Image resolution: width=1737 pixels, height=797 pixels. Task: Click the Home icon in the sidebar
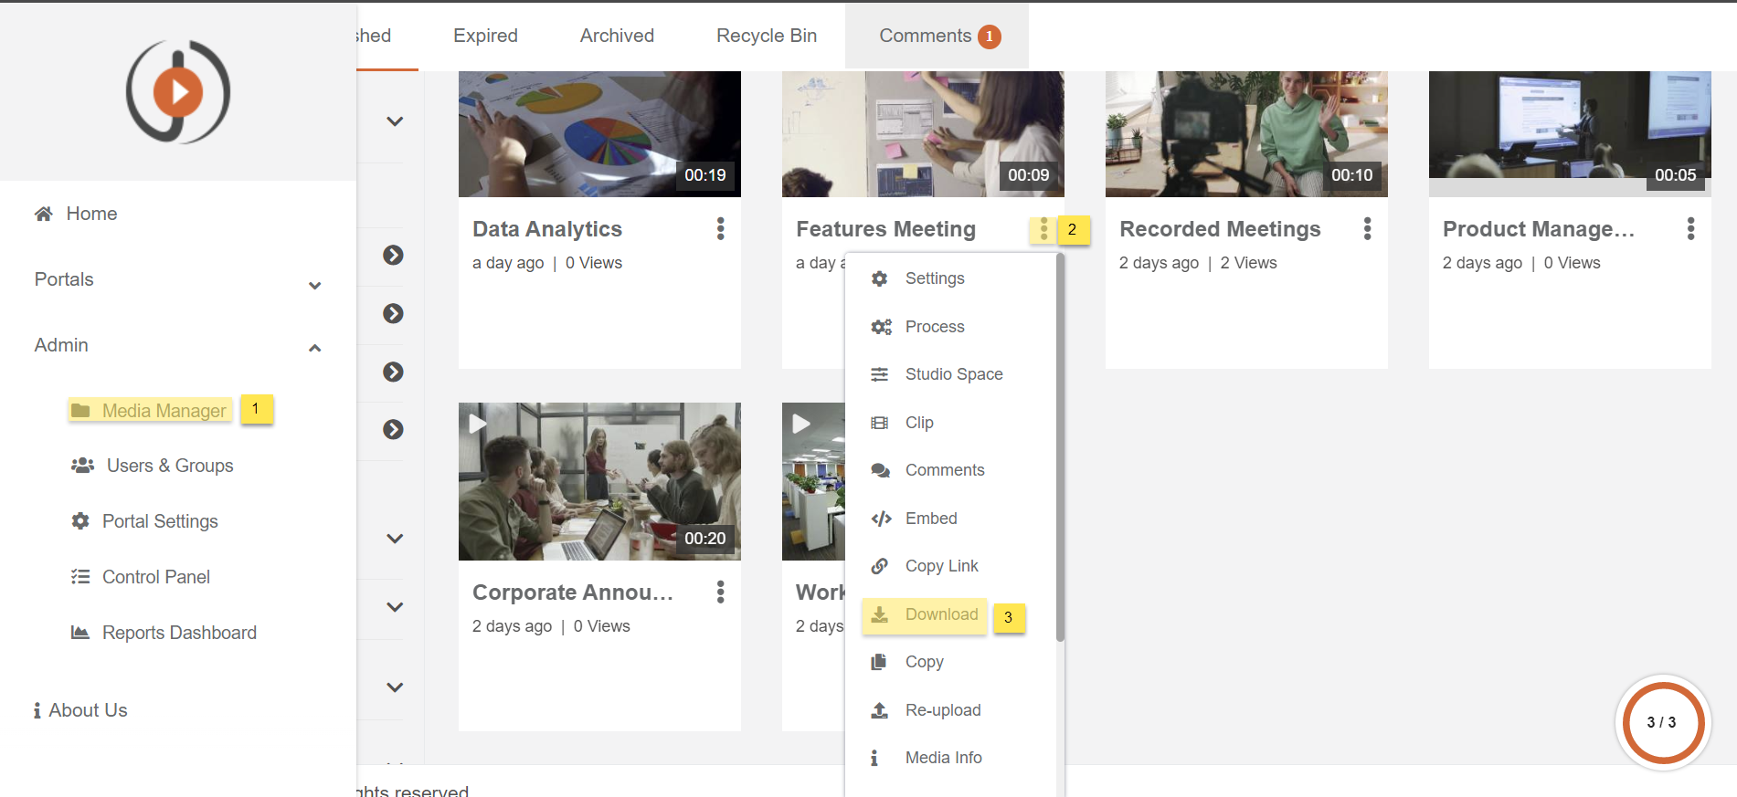point(43,214)
